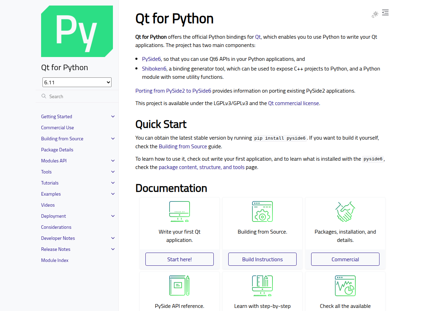
Task: Expand the Developer Notes chevron
Action: [x=113, y=238]
